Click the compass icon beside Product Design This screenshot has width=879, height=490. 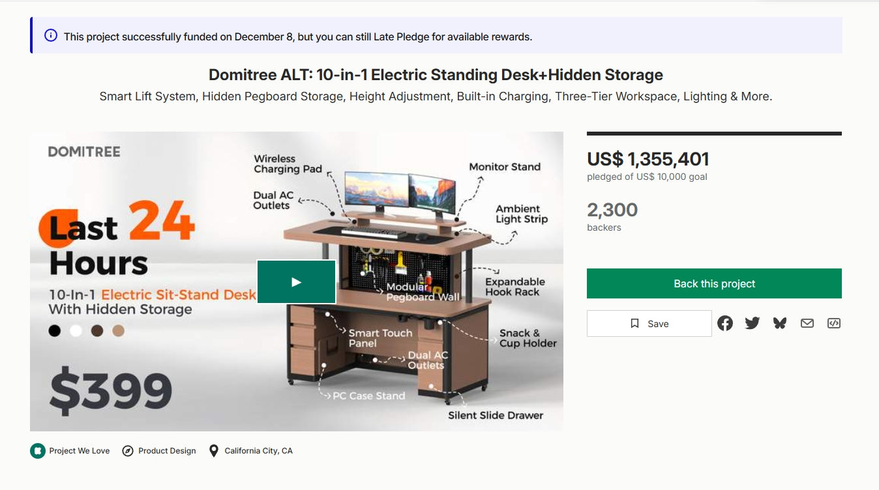(128, 451)
